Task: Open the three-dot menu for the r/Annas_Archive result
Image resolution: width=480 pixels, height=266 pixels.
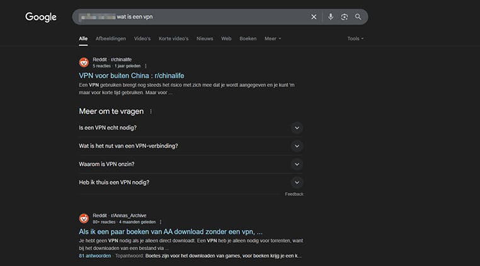Action: click(161, 222)
